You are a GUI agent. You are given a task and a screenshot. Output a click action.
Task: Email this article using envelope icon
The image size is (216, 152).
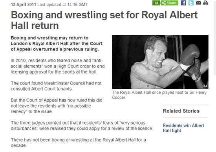point(198,3)
